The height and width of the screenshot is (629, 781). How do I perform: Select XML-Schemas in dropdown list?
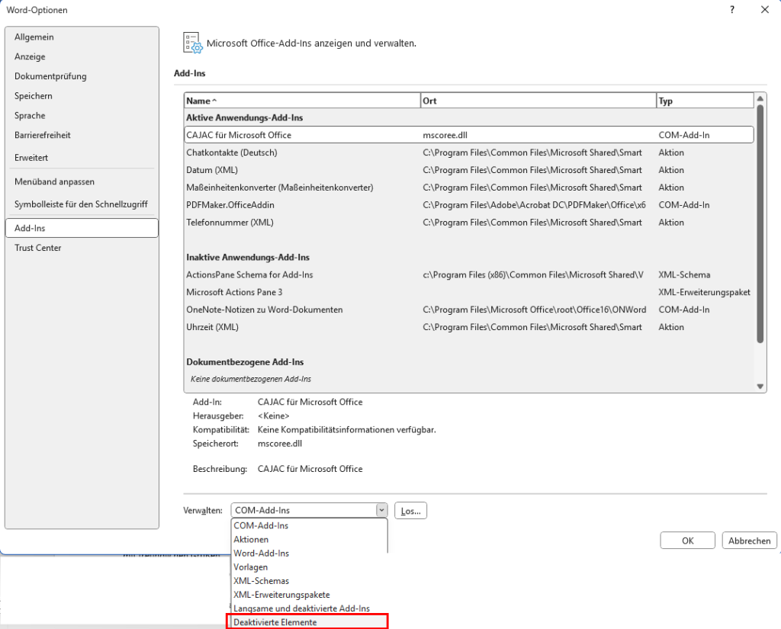(x=261, y=581)
